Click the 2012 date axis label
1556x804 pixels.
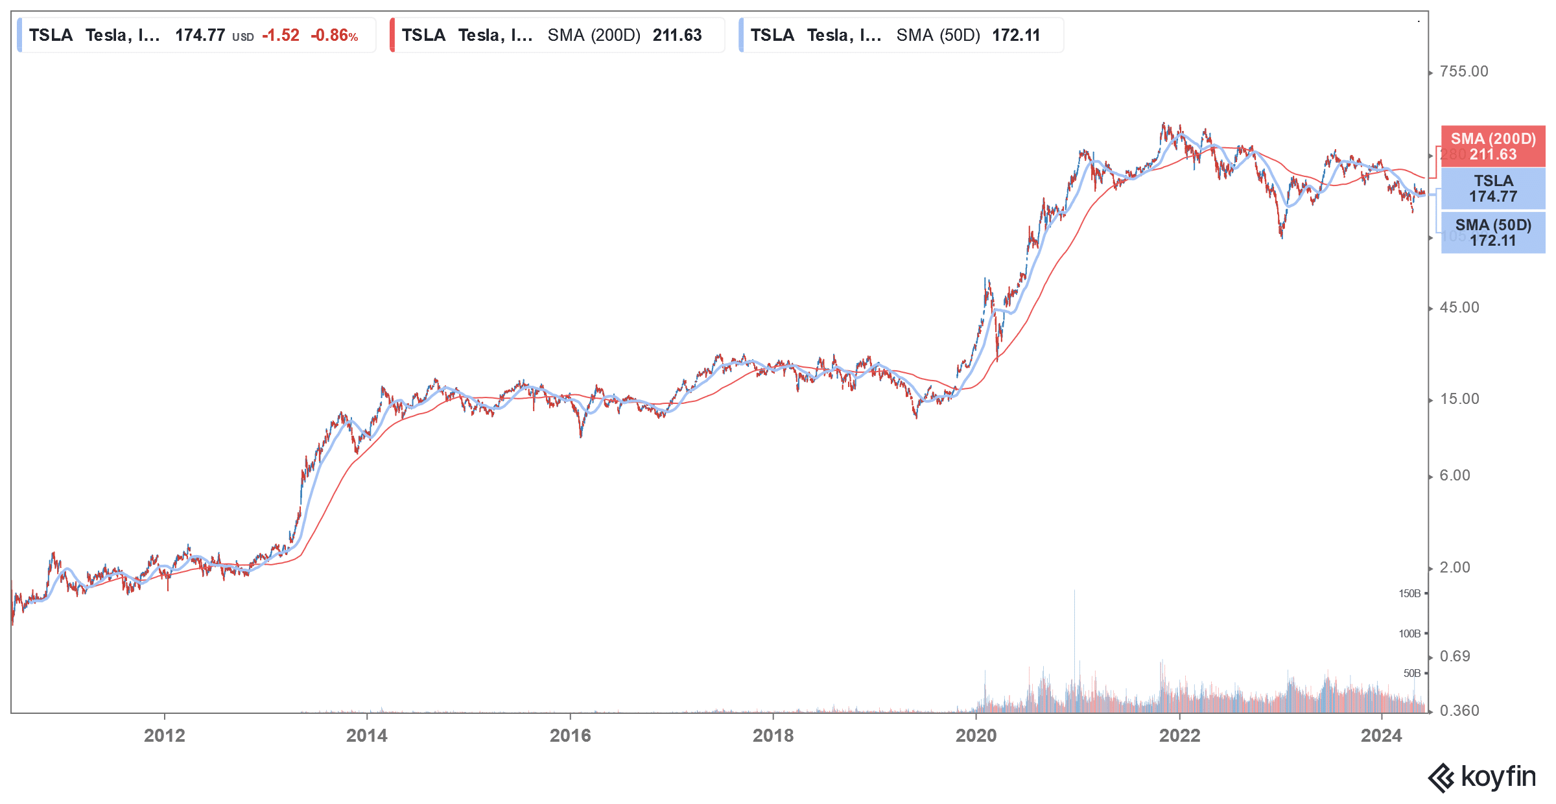point(165,735)
